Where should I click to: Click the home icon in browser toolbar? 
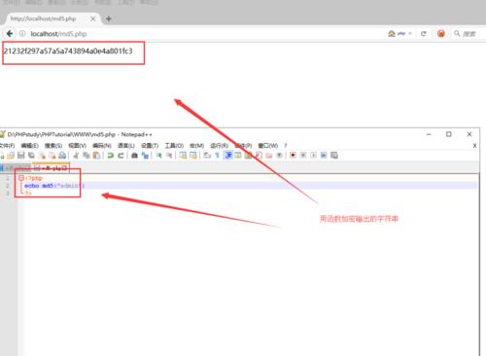coord(392,33)
